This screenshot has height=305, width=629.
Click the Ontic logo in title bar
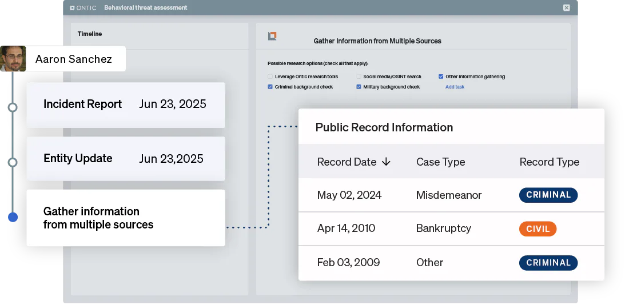tap(83, 7)
